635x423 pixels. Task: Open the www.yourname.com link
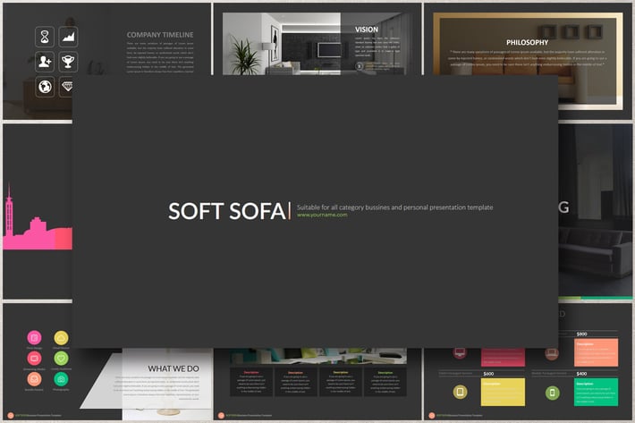click(x=322, y=215)
